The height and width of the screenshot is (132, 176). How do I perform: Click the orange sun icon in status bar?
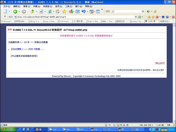[x=124, y=125]
